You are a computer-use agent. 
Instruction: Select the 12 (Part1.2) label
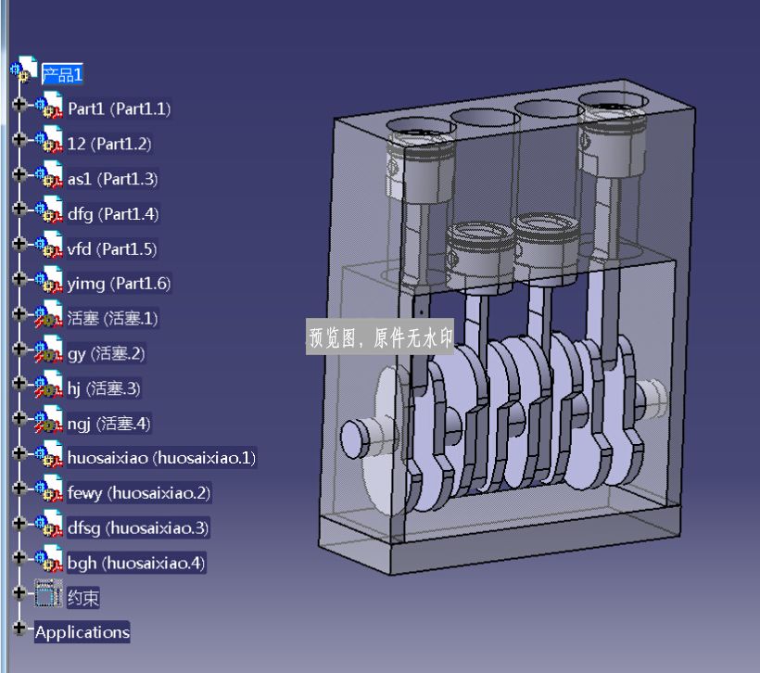click(x=109, y=144)
